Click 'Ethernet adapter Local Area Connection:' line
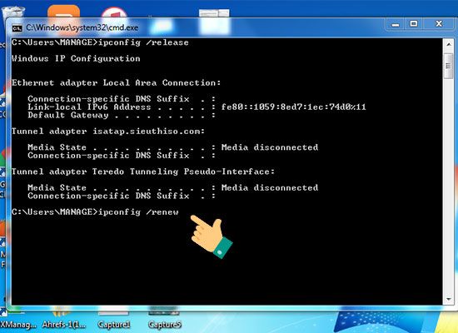Viewport: 458px width, 333px height. (x=117, y=83)
